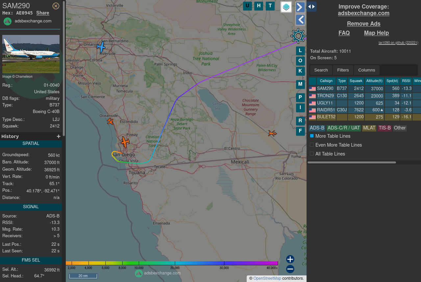This screenshot has height=282, width=421.
Task: Toggle the M map button
Action: pos(300,84)
